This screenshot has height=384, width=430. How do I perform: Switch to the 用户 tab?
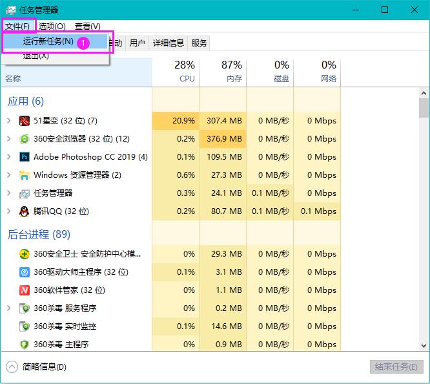click(x=137, y=43)
